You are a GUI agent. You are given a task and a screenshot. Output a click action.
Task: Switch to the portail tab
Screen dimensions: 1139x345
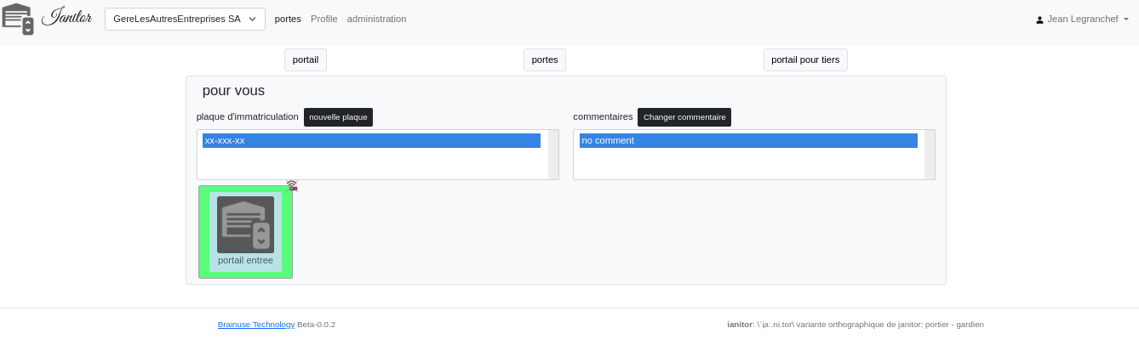coord(306,59)
